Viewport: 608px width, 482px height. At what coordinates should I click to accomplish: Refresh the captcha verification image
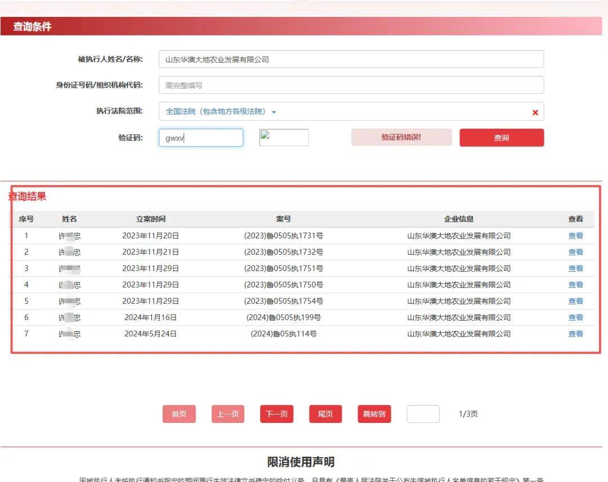click(284, 136)
